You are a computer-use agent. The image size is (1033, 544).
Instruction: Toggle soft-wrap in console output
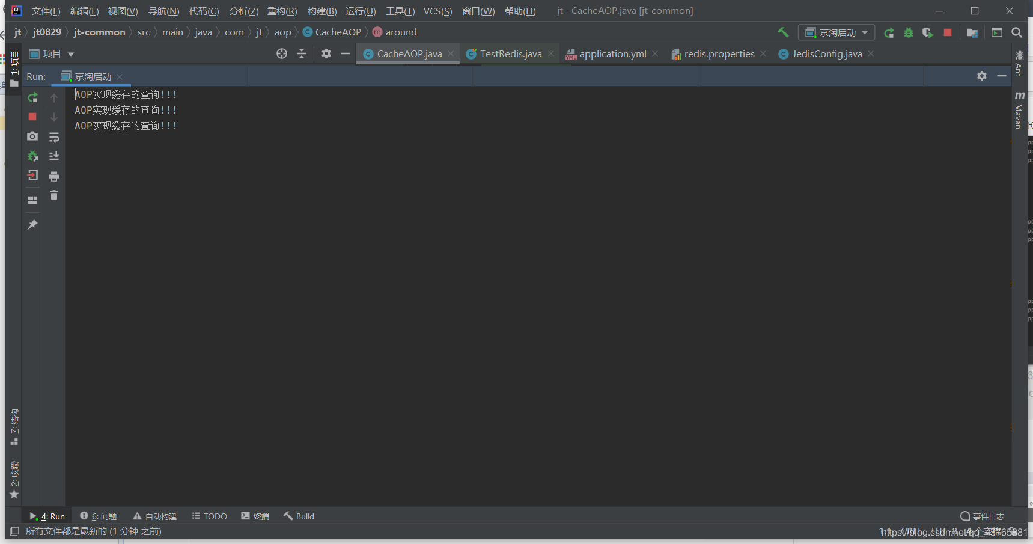(54, 137)
